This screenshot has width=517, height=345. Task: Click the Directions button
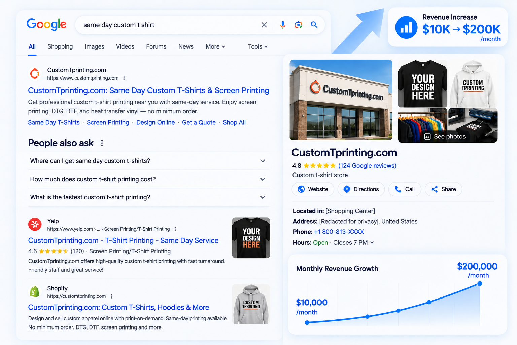361,189
